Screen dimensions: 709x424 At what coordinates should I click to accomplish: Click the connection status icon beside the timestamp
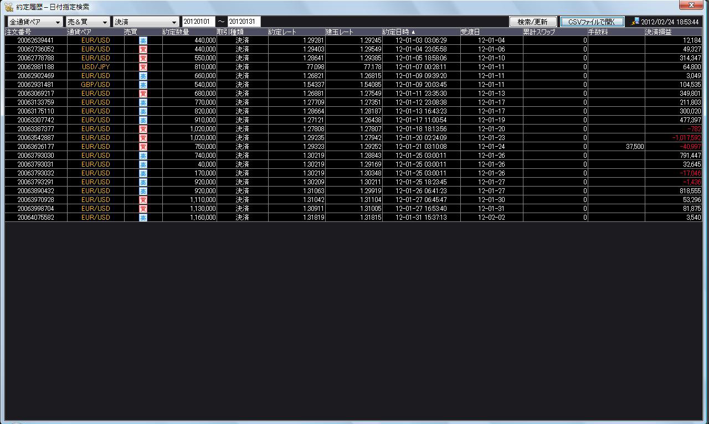pyautogui.click(x=635, y=22)
